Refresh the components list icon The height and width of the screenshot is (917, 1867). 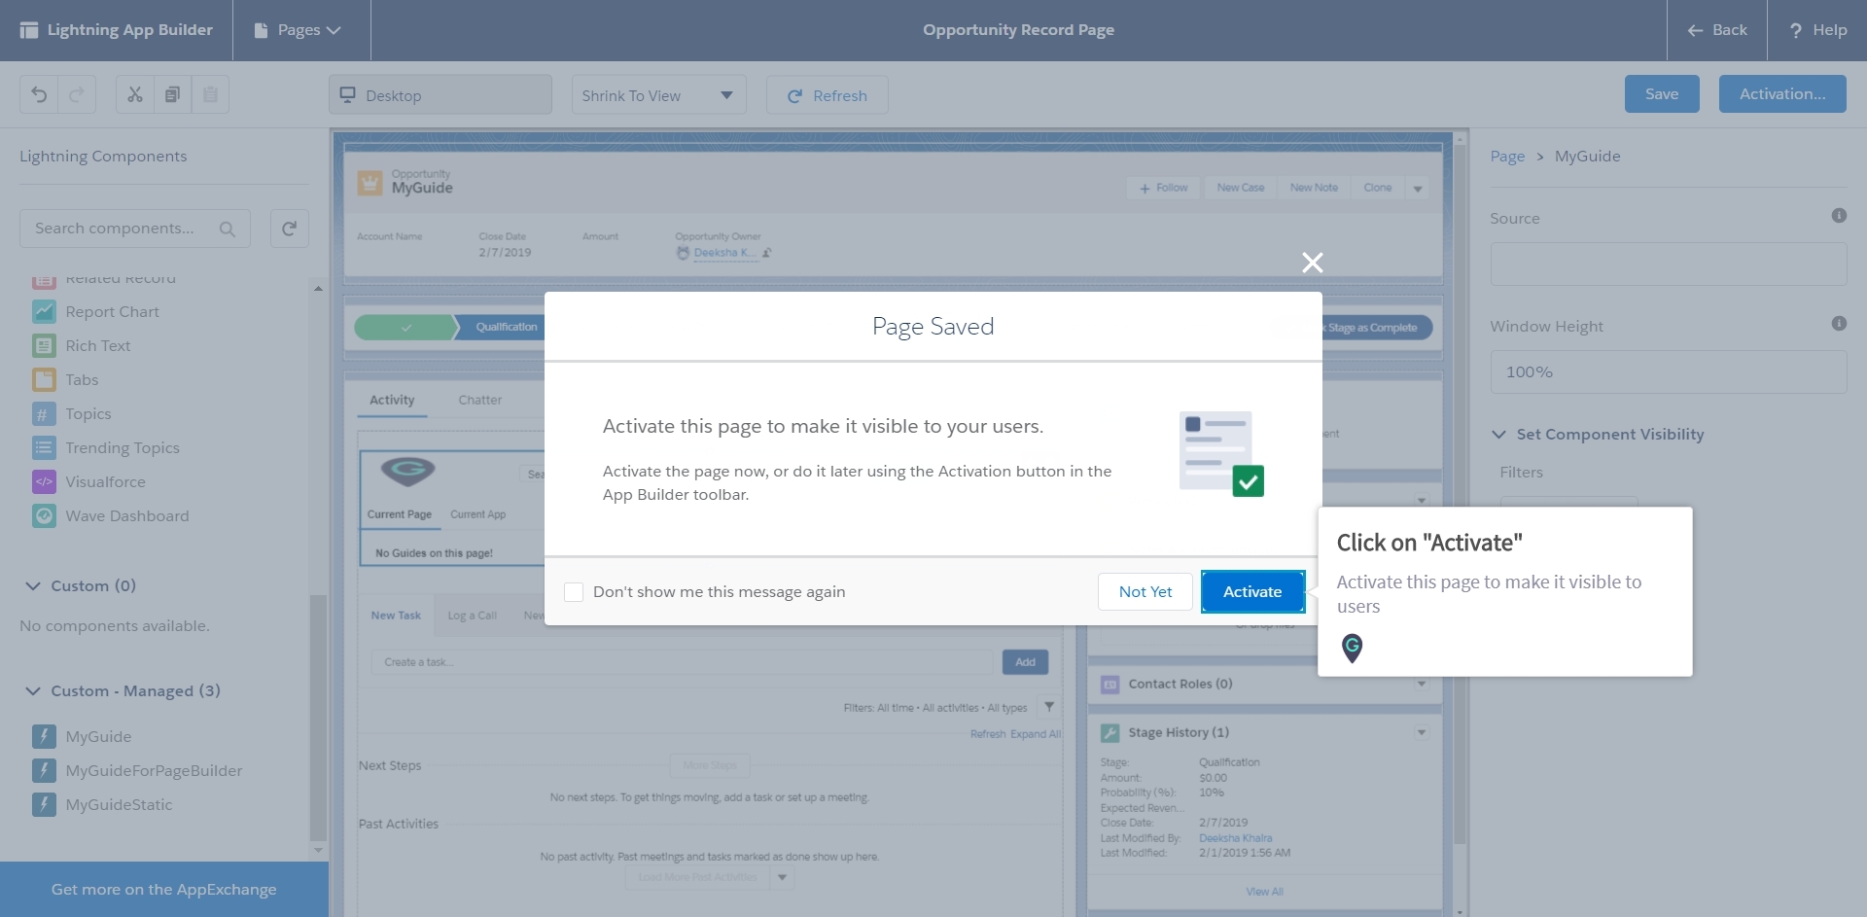(x=289, y=229)
